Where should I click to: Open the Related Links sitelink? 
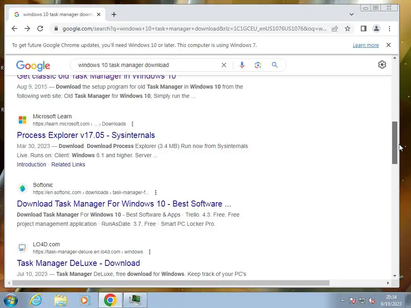point(68,164)
